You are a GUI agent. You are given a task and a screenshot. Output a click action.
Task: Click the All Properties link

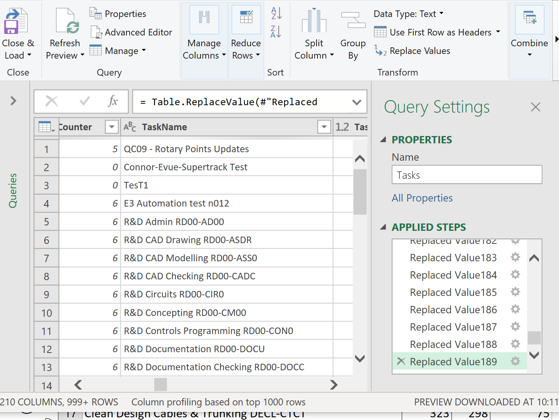pyautogui.click(x=422, y=198)
